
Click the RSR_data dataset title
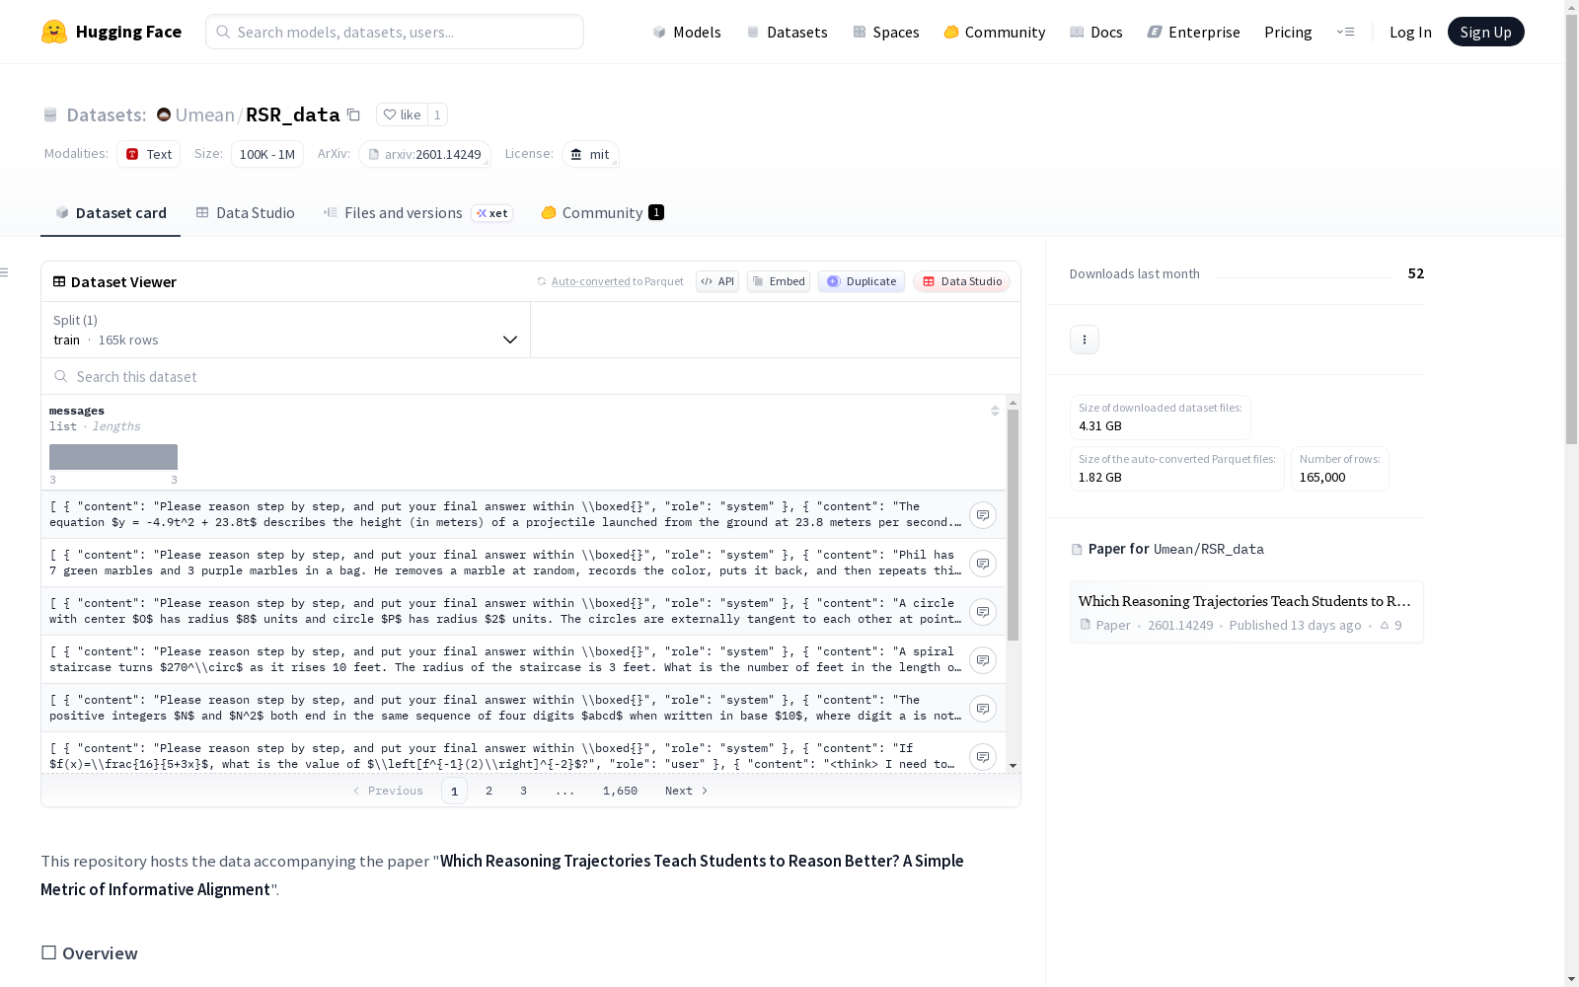292,114
